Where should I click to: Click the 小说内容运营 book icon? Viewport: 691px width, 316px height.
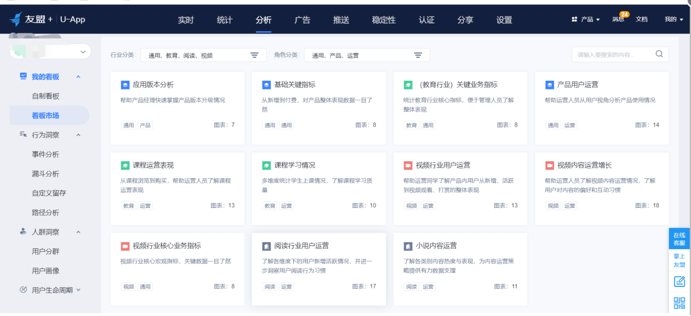(408, 246)
